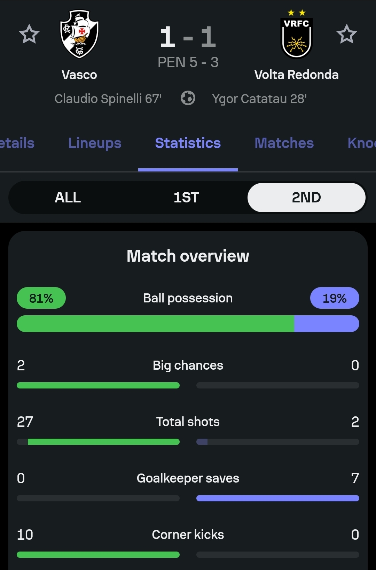Tap the 81% possession badge

(x=41, y=298)
